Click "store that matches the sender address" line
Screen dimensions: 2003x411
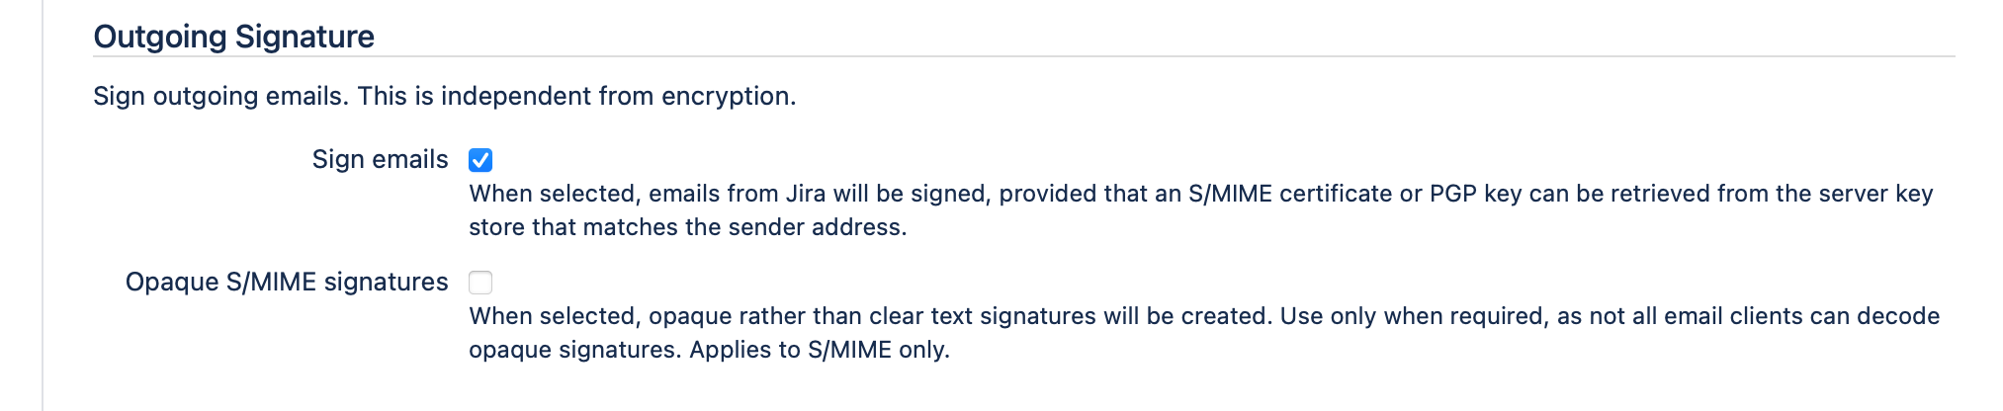click(687, 227)
